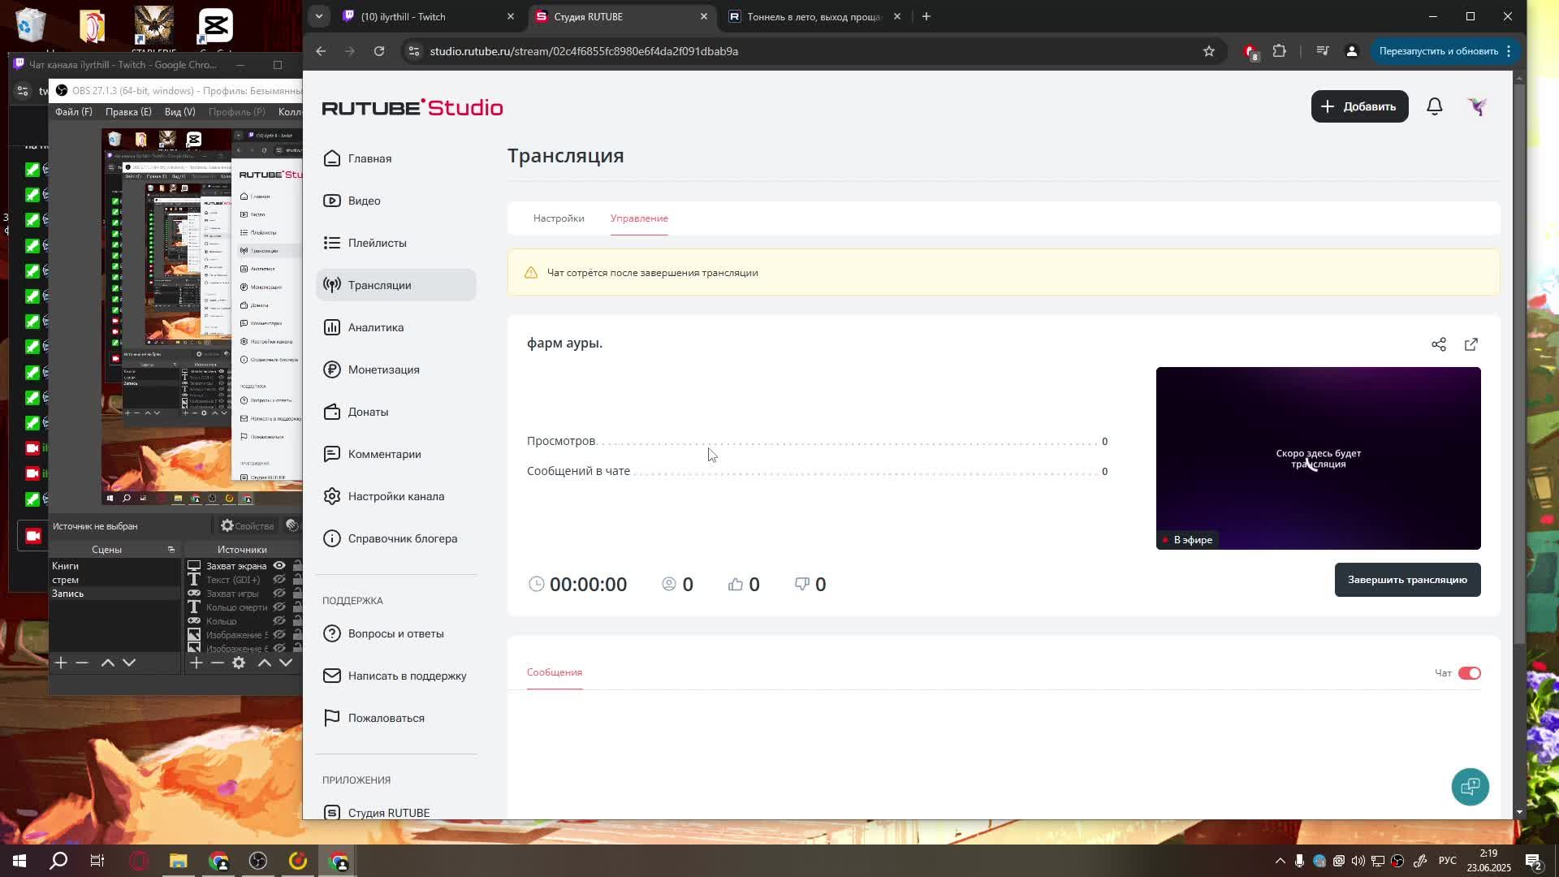Open Аналитика in the sidebar
Screen dimensions: 1559x877
(x=375, y=327)
